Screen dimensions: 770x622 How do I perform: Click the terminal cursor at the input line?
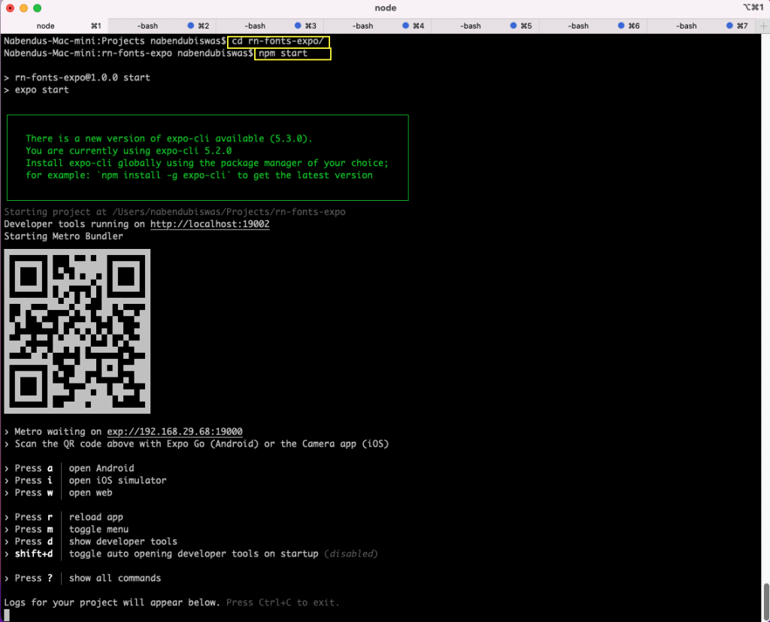point(7,615)
